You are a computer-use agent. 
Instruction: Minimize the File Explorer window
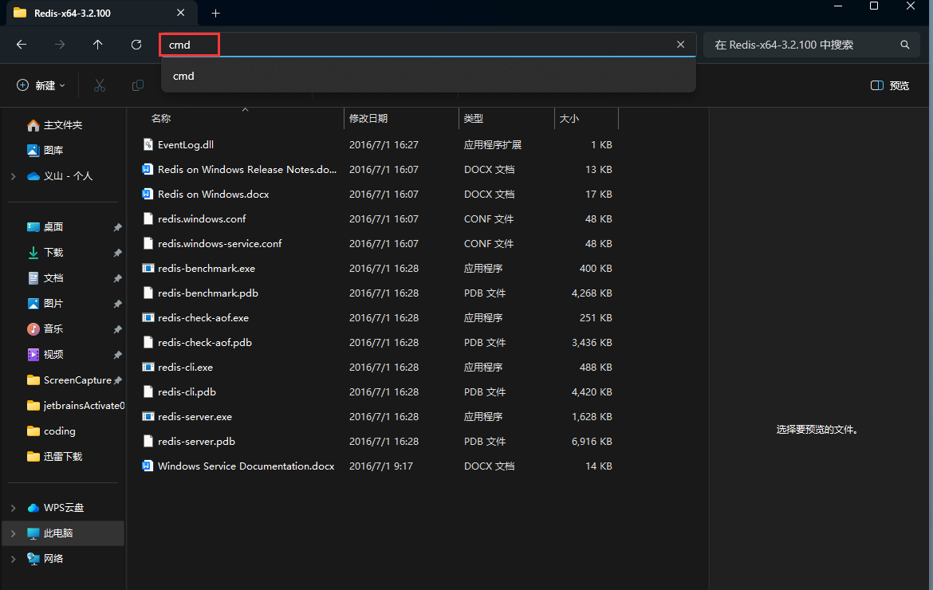838,6
